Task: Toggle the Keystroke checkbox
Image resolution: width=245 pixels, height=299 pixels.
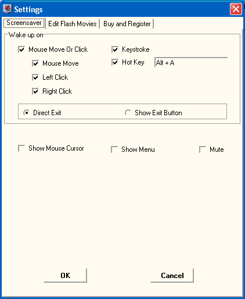Action: [x=115, y=49]
